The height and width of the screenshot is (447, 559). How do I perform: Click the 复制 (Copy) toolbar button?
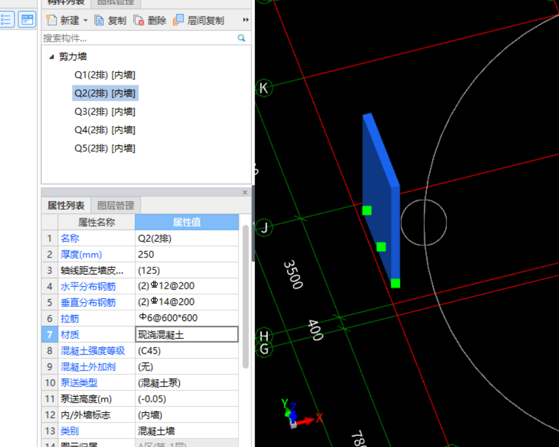pyautogui.click(x=110, y=20)
